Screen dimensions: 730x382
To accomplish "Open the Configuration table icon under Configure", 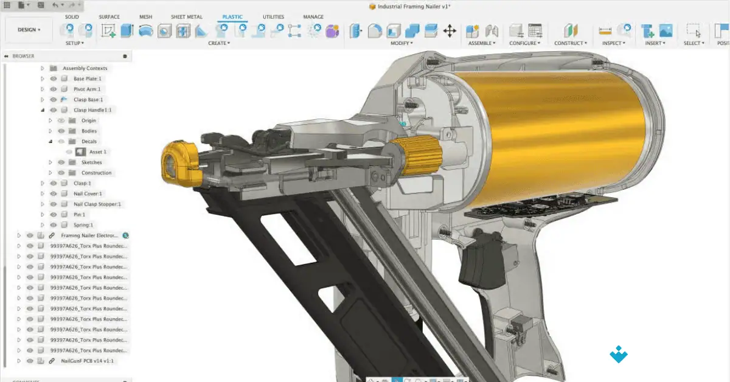I will click(x=535, y=29).
